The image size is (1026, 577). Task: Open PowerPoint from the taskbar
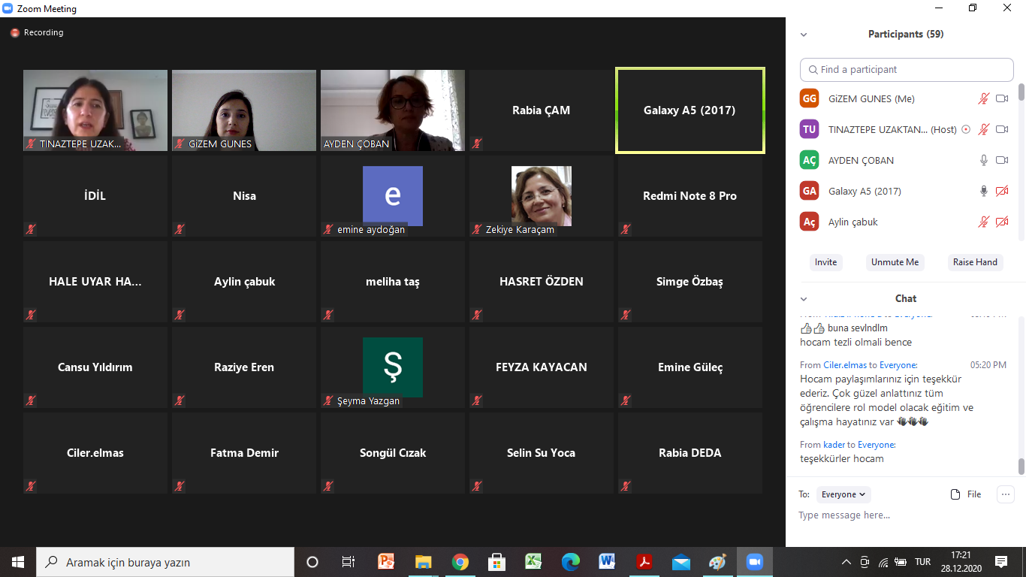pyautogui.click(x=386, y=562)
